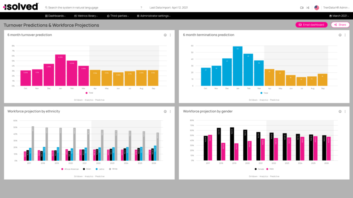Open kebab menu on 6 month turnover prediction
The image size is (353, 198).
click(x=170, y=35)
